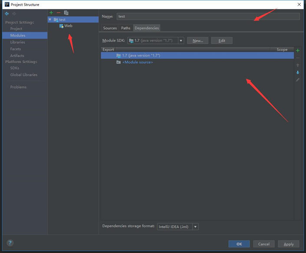Click Export column header

click(109, 49)
